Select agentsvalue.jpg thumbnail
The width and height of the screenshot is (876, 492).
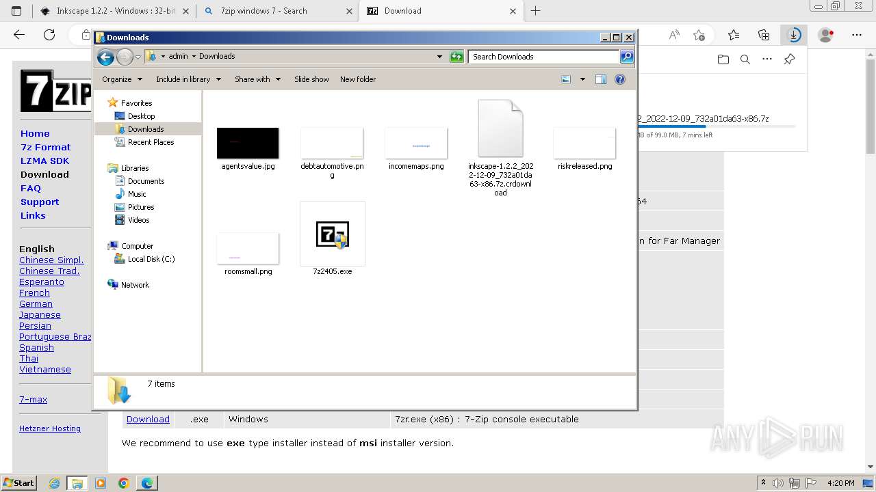[248, 143]
